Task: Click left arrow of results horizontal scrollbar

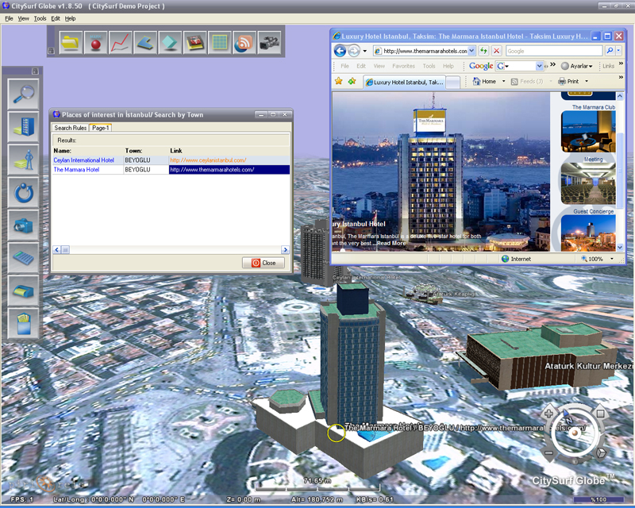Action: point(56,250)
